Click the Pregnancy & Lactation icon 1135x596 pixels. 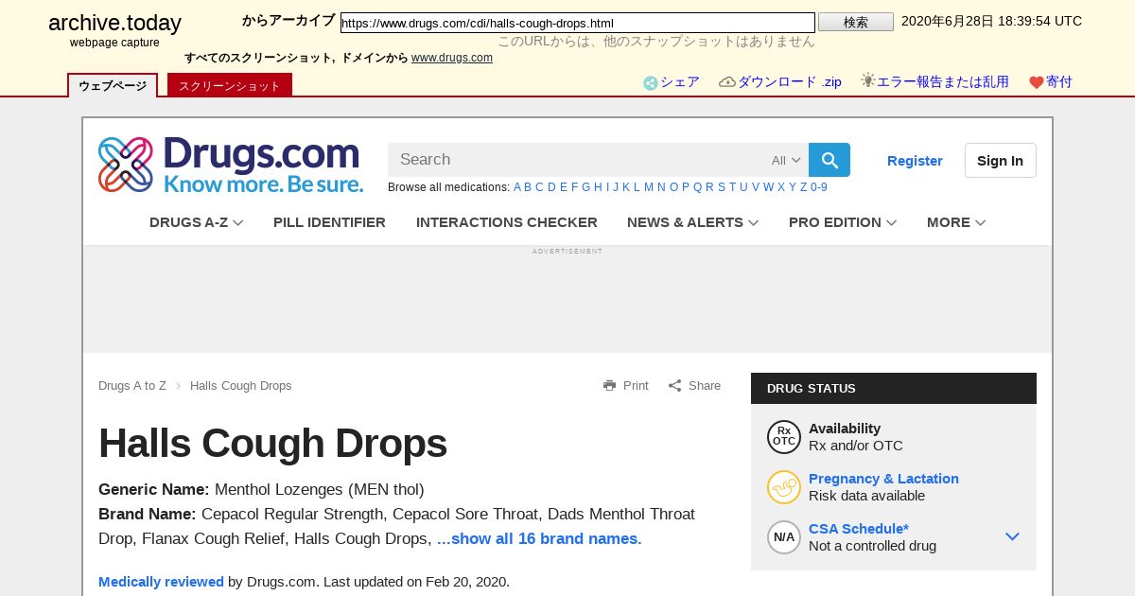(784, 487)
